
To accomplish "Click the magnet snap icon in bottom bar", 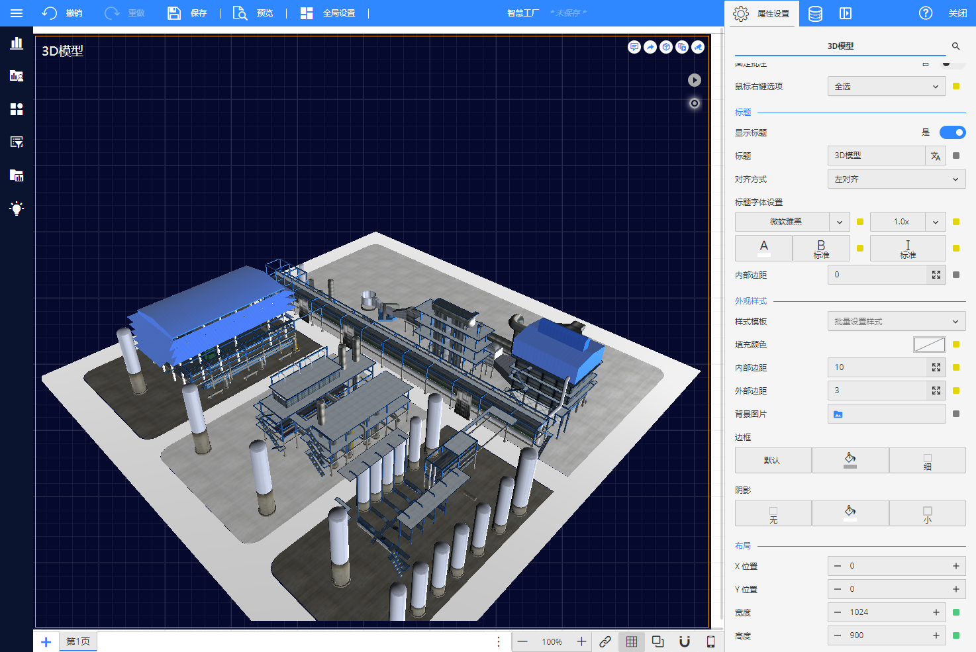I will coord(685,641).
